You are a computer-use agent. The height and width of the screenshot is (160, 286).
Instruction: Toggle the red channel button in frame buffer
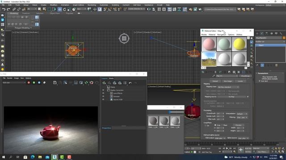point(29,83)
